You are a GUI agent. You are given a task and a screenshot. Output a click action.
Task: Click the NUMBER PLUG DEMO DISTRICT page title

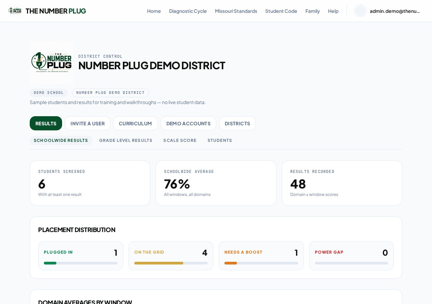[x=152, y=65]
